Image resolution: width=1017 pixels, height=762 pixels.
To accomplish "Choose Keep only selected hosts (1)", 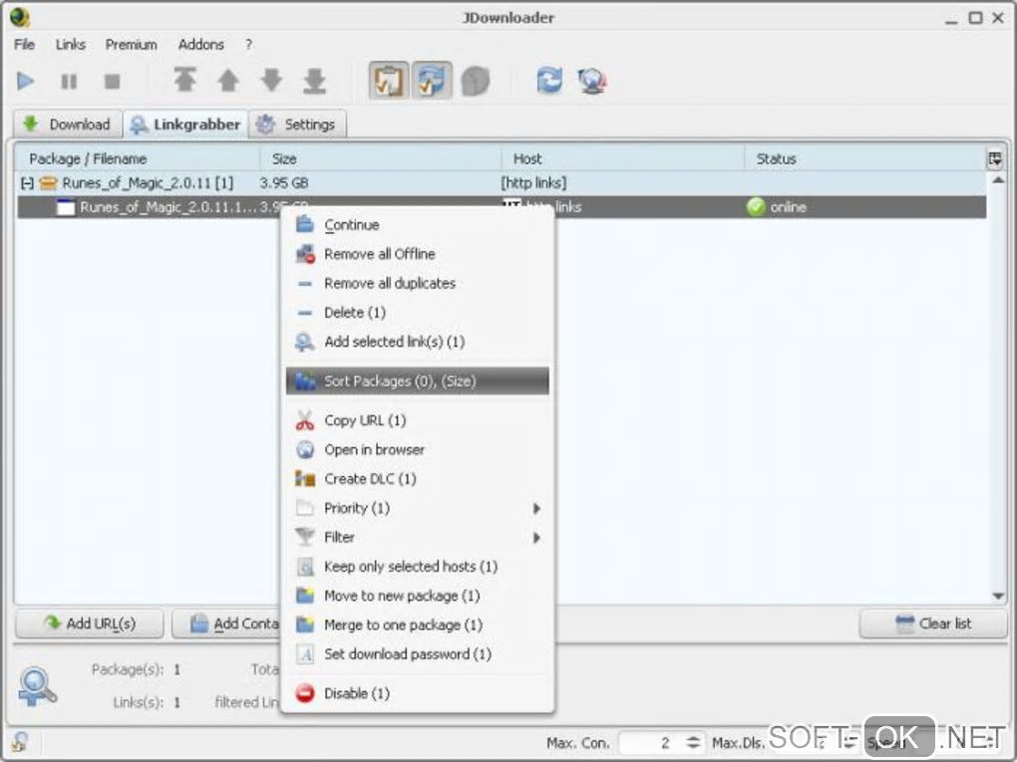I will [x=417, y=567].
